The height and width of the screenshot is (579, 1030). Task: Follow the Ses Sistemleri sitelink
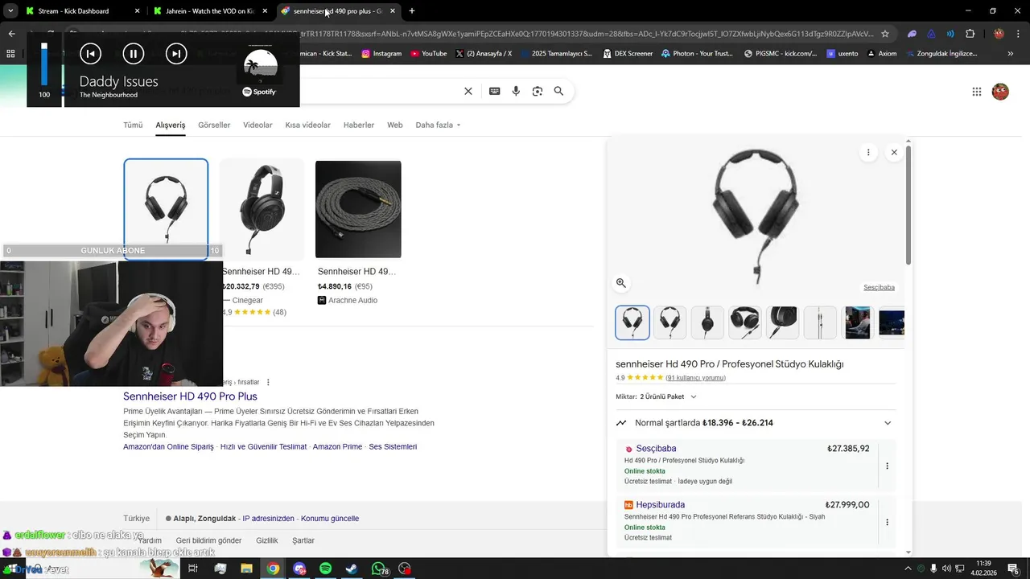[x=393, y=447]
